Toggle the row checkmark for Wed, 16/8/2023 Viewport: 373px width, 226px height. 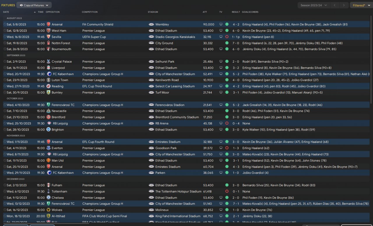[5, 37]
